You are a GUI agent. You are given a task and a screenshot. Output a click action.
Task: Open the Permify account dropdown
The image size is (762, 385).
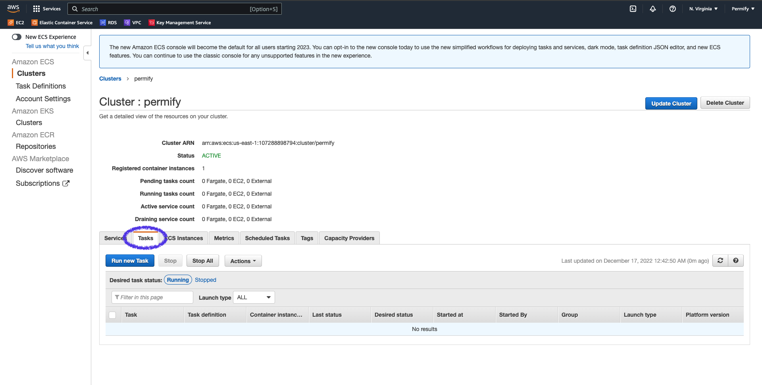(743, 9)
